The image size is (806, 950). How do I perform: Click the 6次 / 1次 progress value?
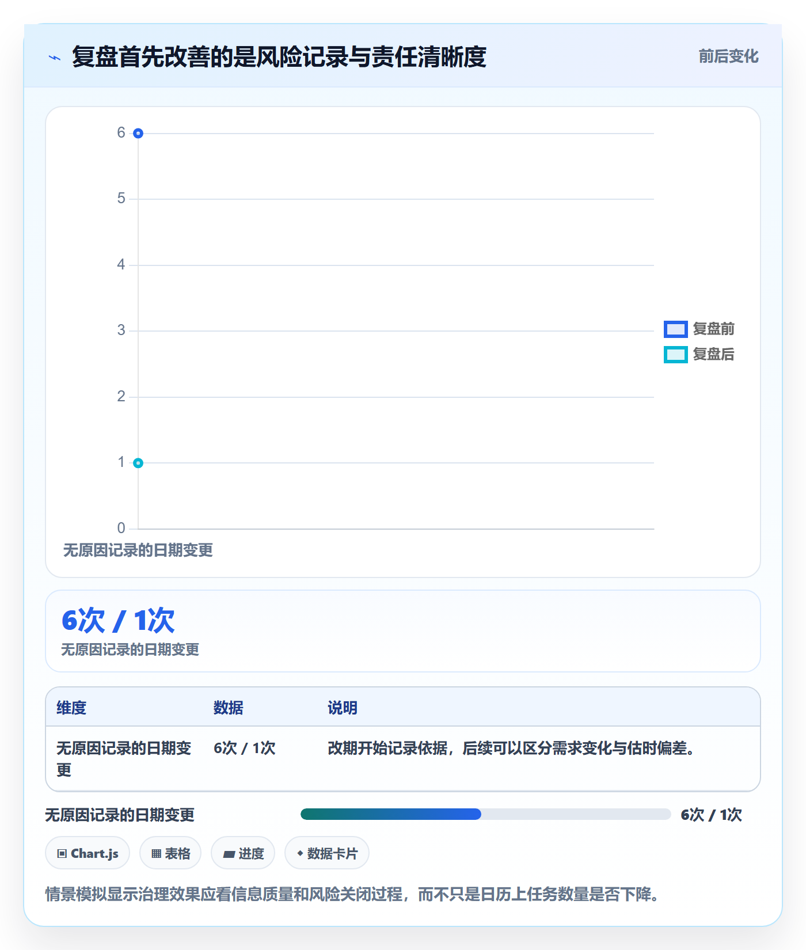[x=712, y=815]
